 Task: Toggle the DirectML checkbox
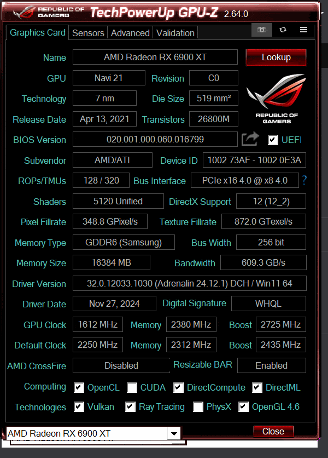pos(257,388)
